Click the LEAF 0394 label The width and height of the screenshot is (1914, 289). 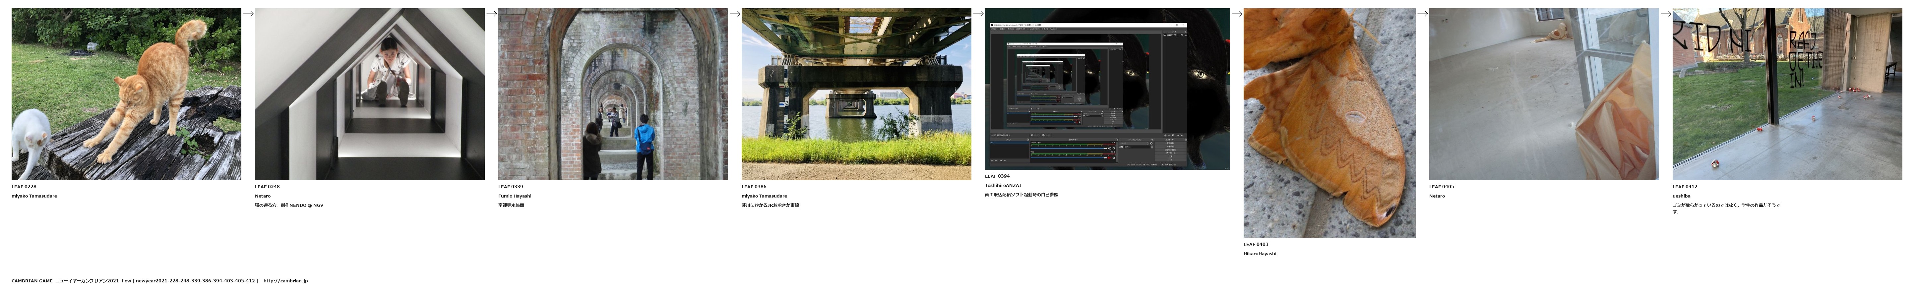(997, 176)
